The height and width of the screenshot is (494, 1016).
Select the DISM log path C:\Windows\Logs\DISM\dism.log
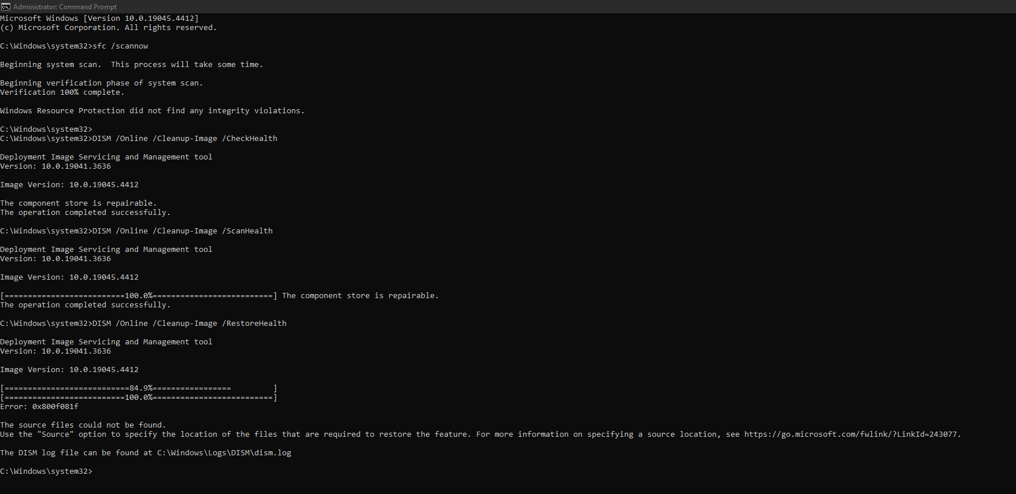224,453
